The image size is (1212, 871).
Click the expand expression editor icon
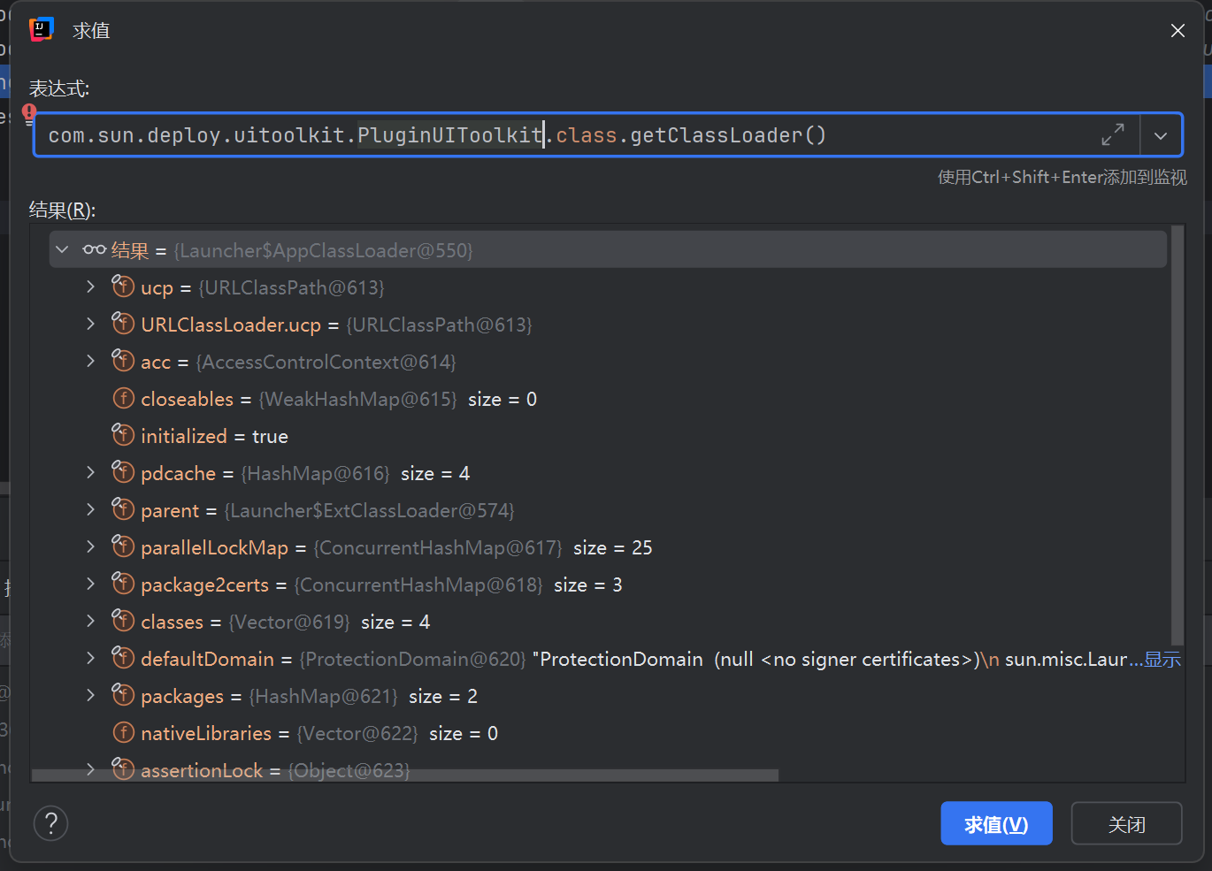click(x=1112, y=135)
